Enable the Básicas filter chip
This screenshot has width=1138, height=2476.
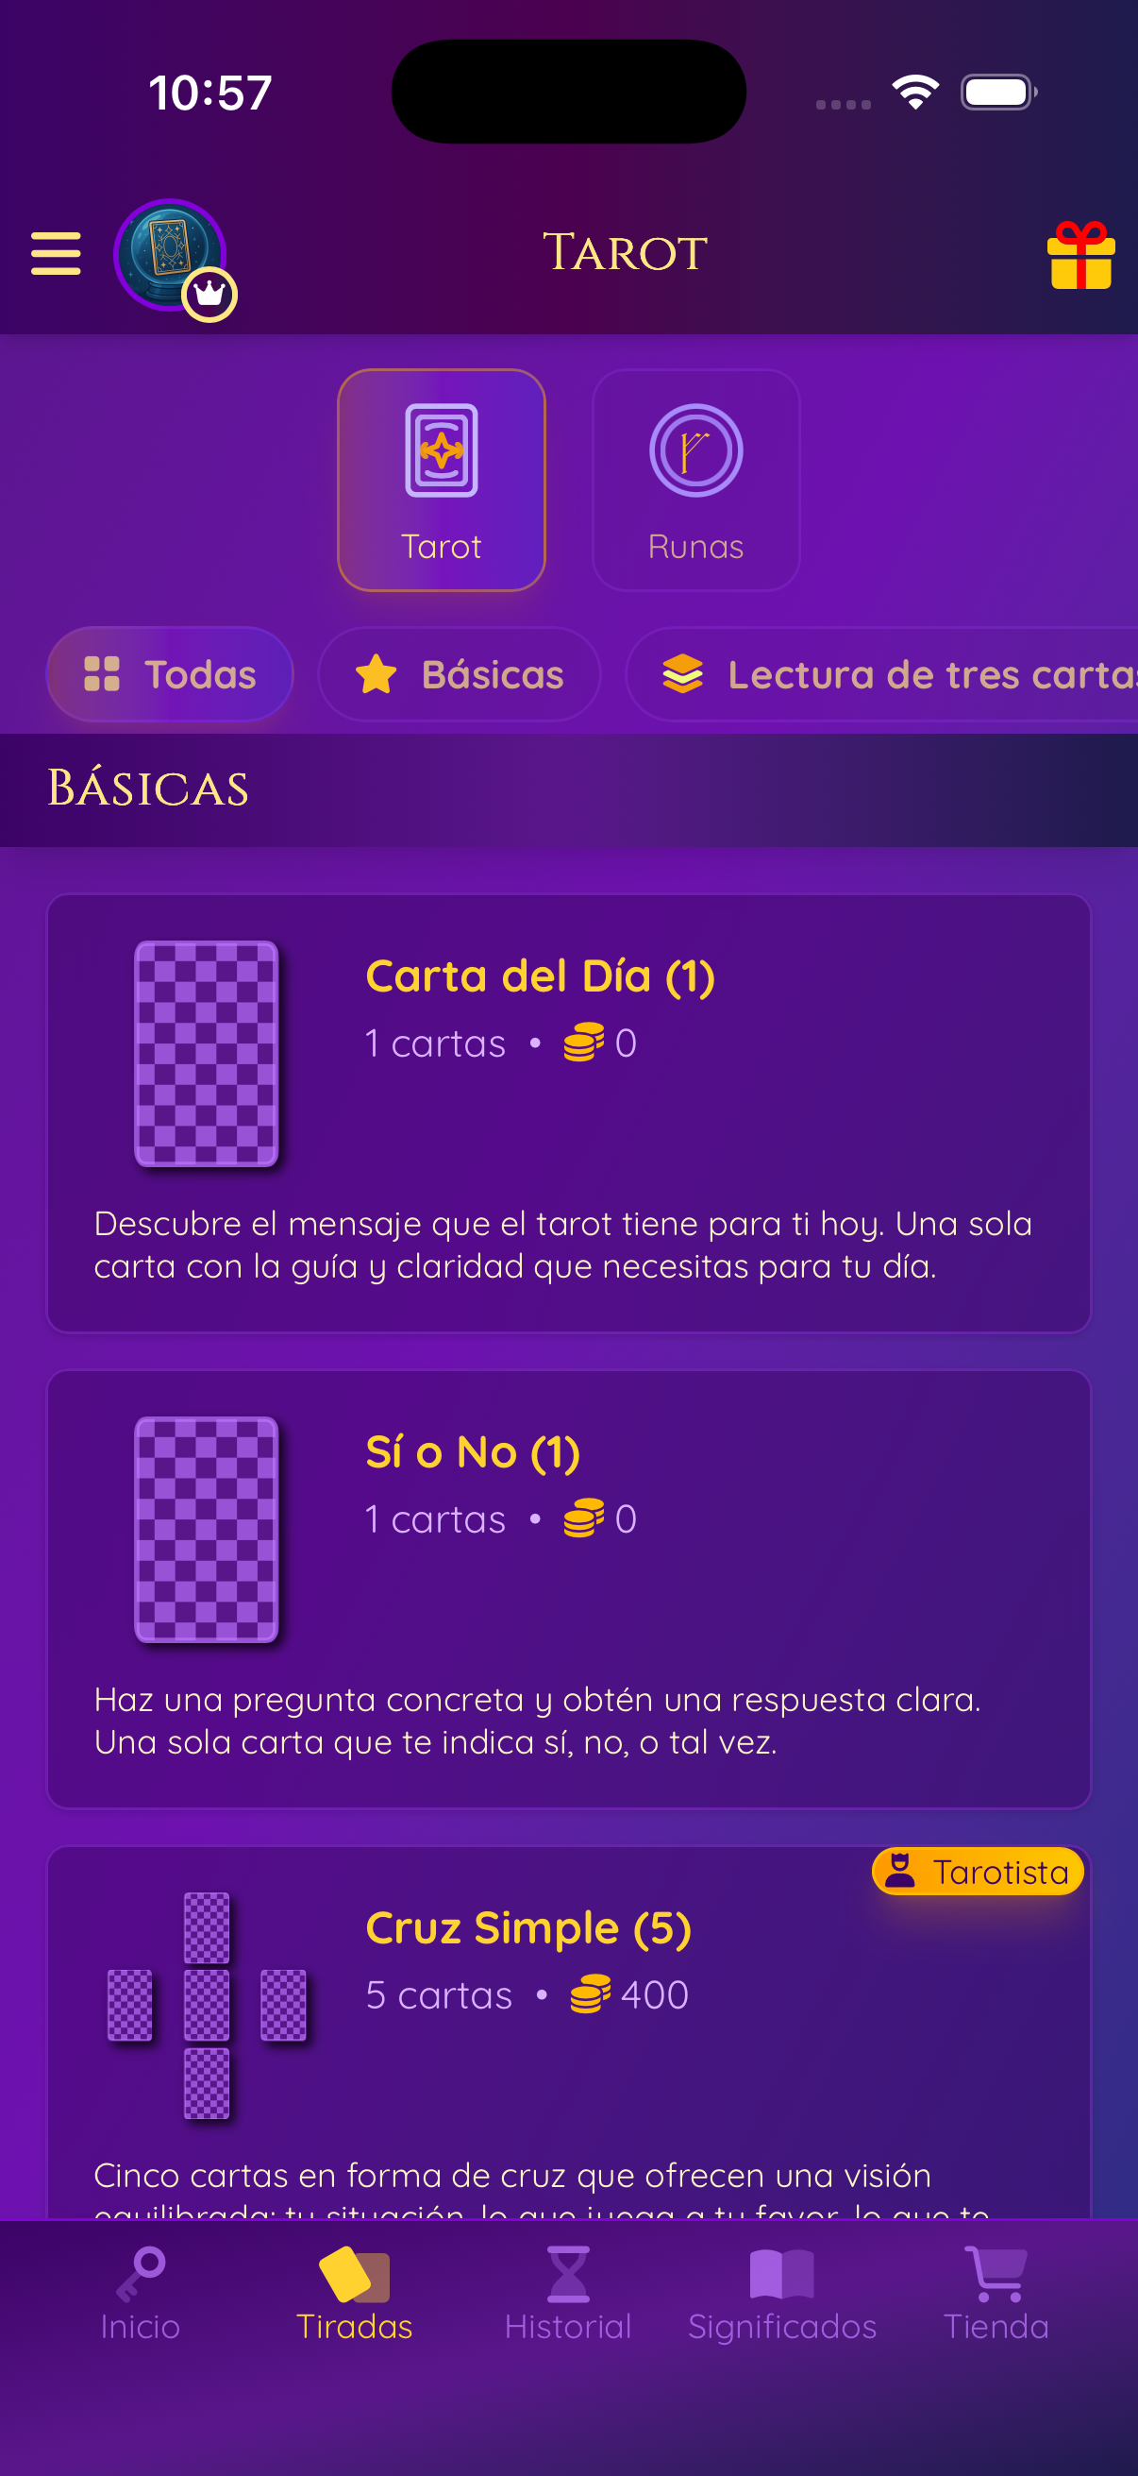click(x=459, y=674)
